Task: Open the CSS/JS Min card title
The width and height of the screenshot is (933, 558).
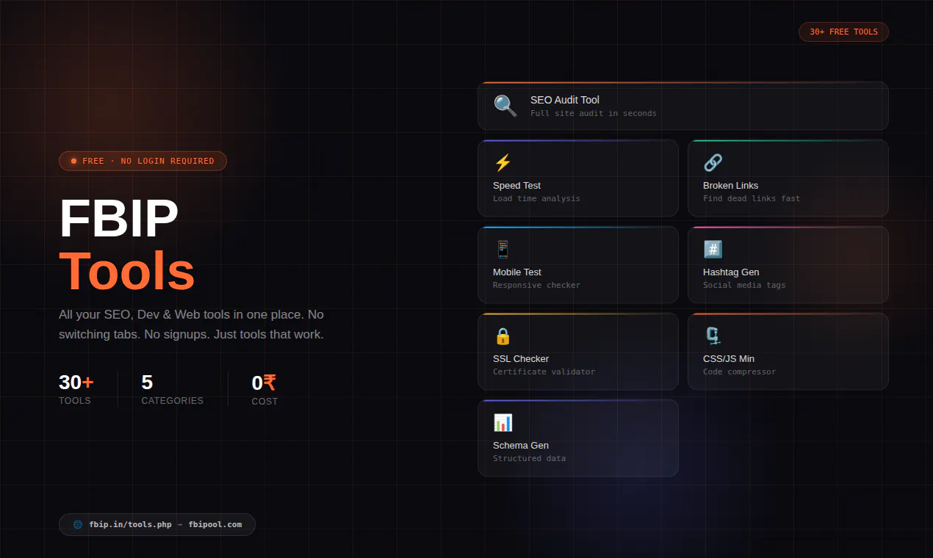Action: [x=729, y=359]
